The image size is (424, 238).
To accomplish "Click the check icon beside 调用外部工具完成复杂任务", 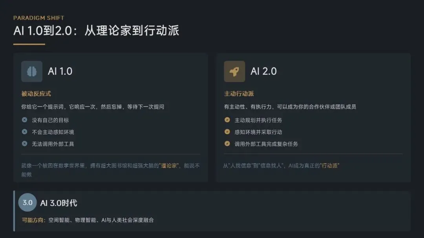I will coord(227,144).
